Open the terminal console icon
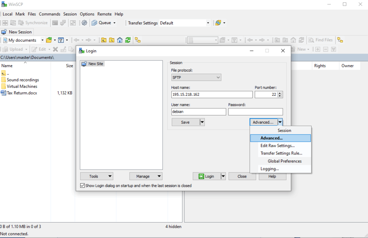Viewport: 368px width, 238px height. tap(55, 23)
